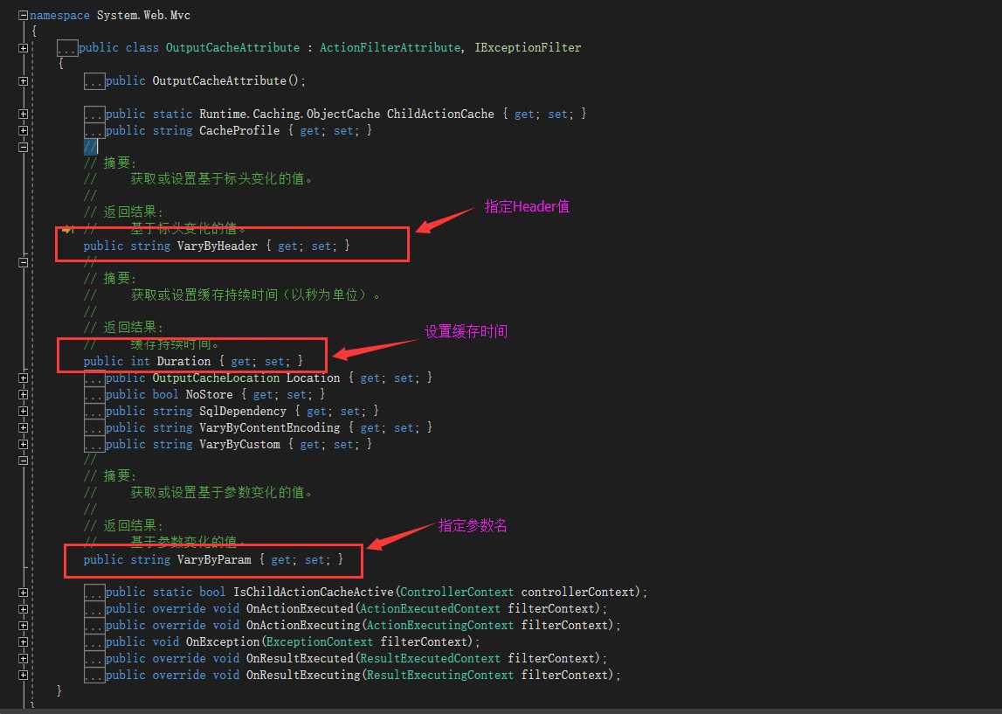Expand the gutter node on the OnActionExecuted line
Viewport: 1002px width, 714px height.
23,609
